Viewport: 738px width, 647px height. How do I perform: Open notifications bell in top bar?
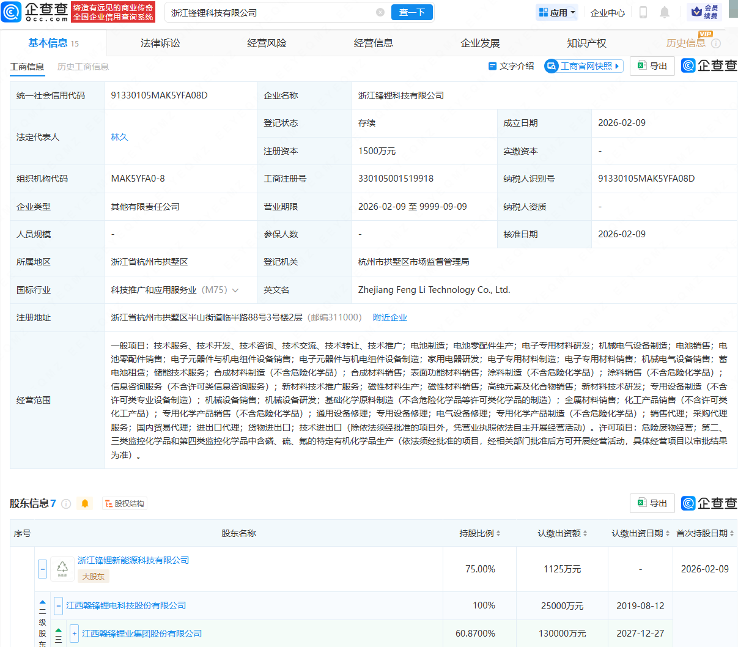tap(665, 12)
